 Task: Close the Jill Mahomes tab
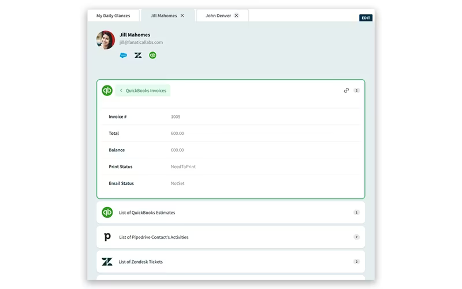(x=182, y=16)
